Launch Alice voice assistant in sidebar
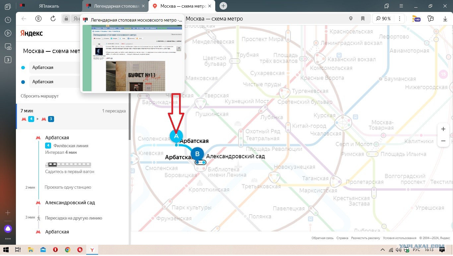Image resolution: width=453 pixels, height=256 pixels. point(8,228)
